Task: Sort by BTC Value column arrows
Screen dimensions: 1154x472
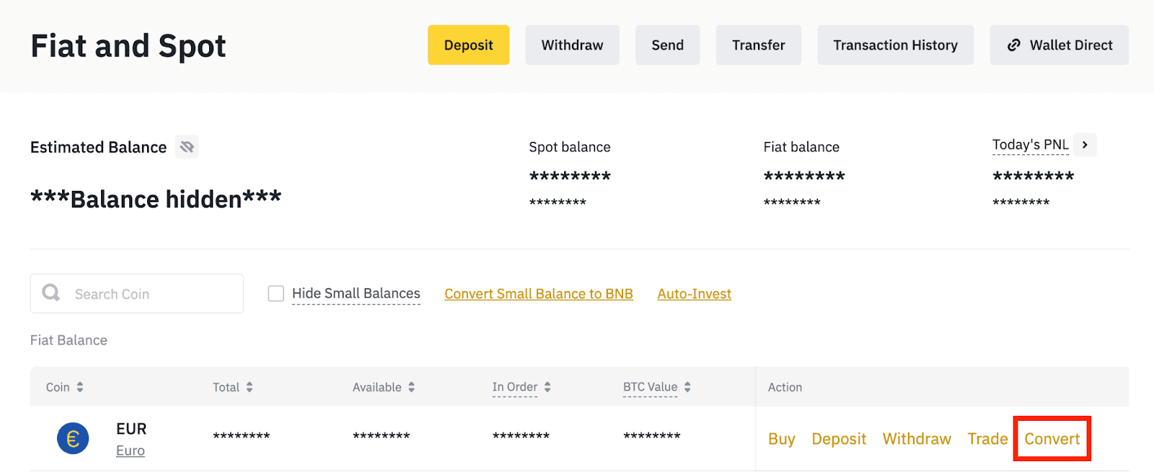Action: tap(687, 387)
